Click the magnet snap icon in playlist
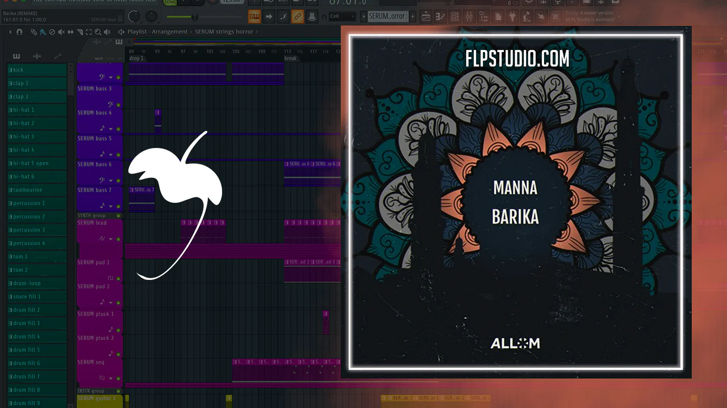Viewport: 727px width, 408px height. point(19,32)
